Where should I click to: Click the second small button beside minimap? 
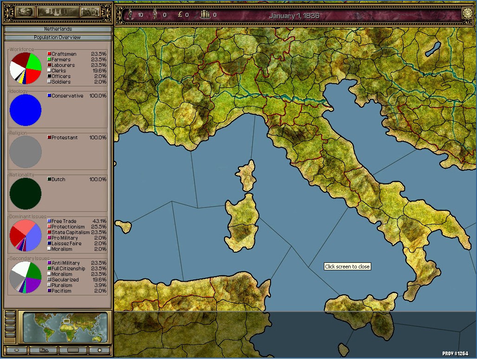(x=9, y=321)
